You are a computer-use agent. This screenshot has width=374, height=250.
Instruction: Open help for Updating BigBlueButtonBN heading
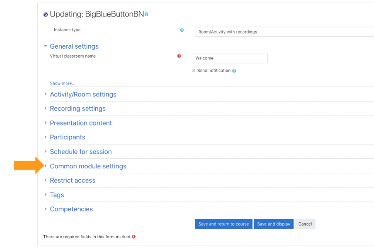pos(146,13)
